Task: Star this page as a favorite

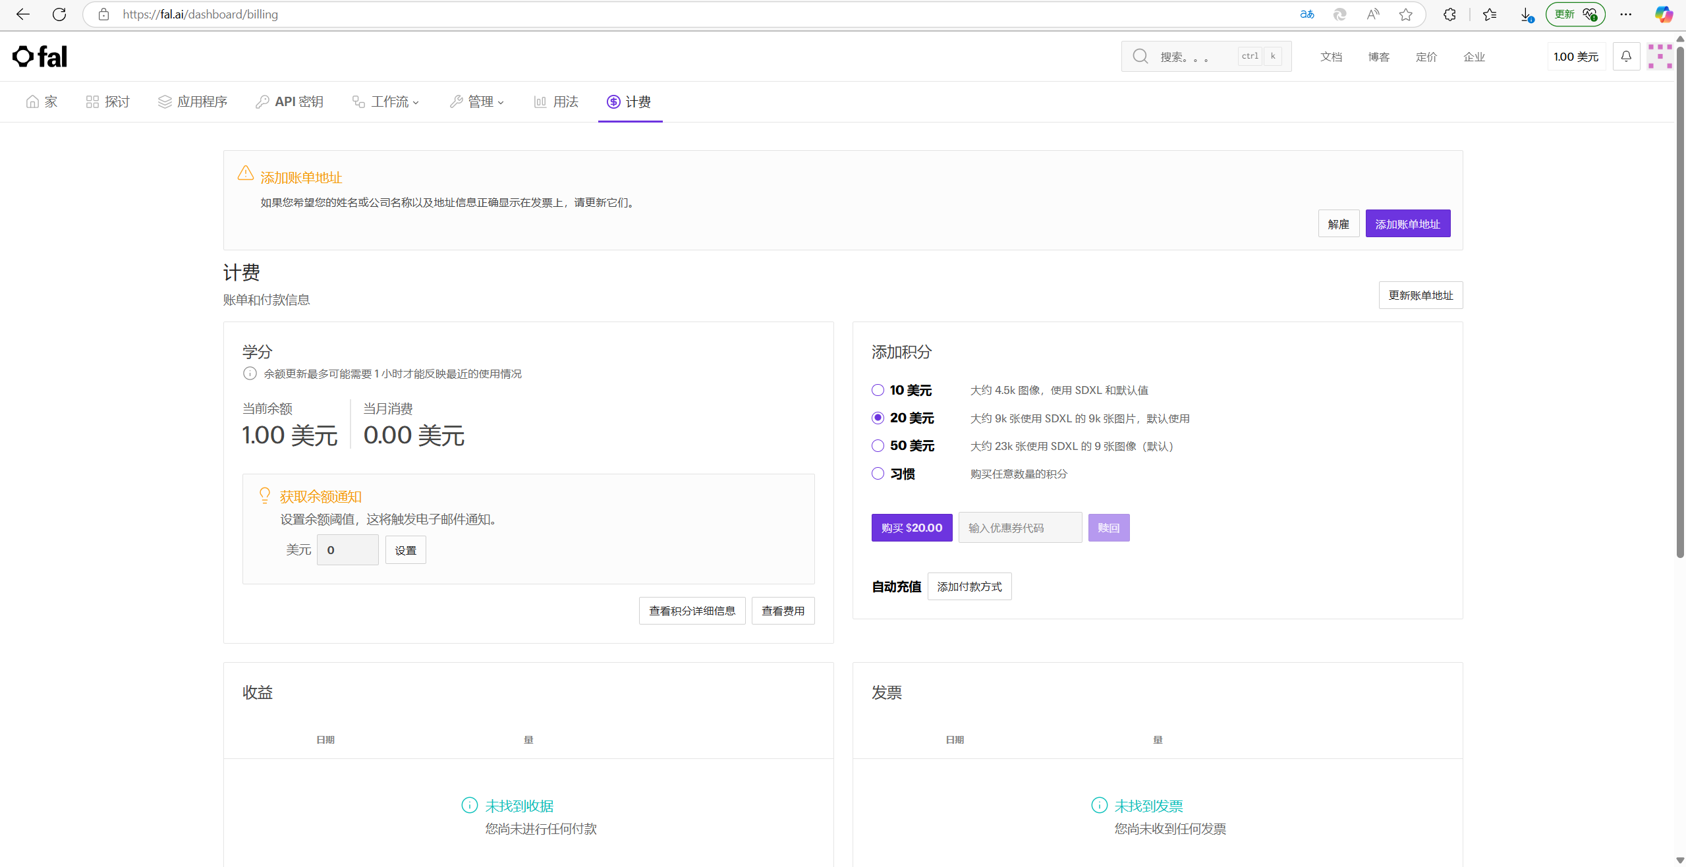Action: tap(1406, 14)
